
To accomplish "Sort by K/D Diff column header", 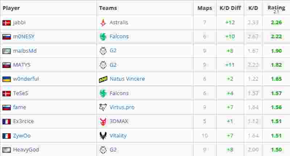I will [230, 8].
